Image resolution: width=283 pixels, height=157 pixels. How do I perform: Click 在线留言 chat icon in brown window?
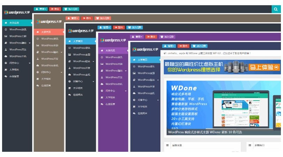38,86
